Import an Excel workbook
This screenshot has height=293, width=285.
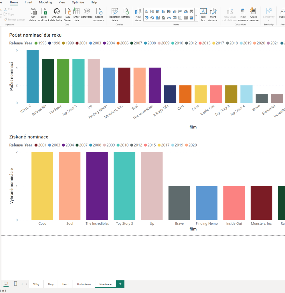pos(44,15)
